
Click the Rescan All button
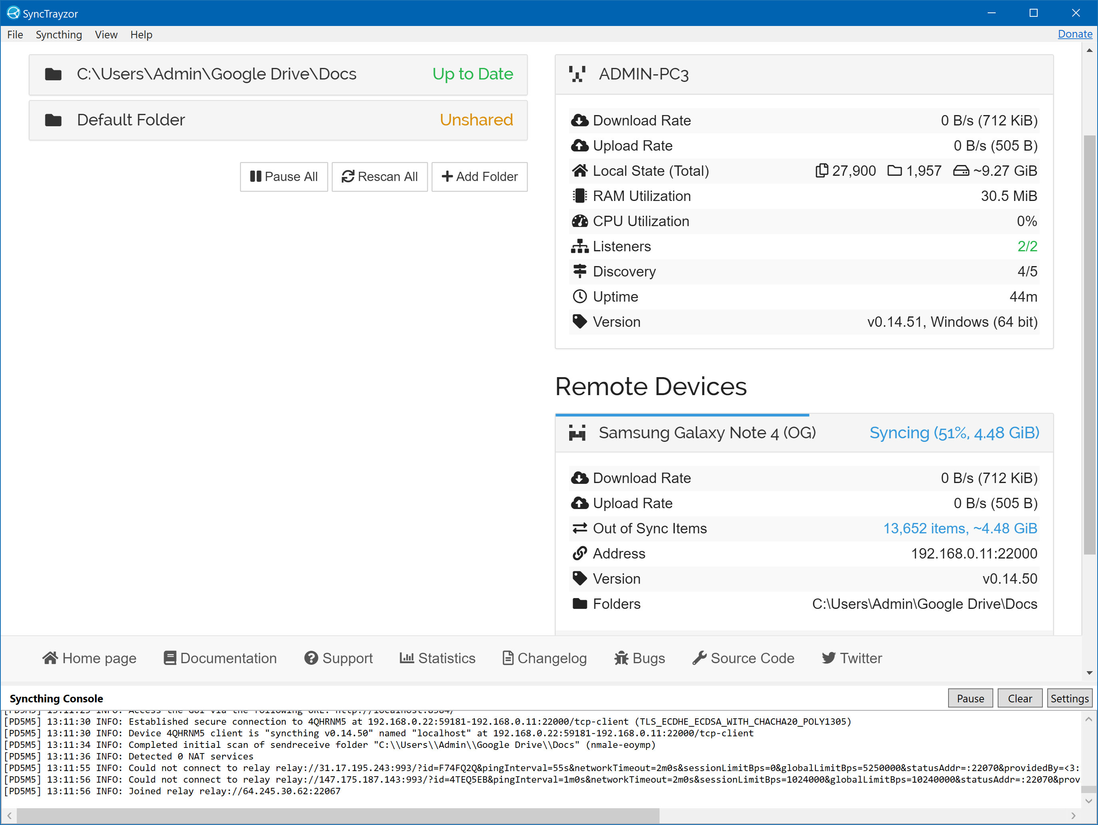coord(380,177)
